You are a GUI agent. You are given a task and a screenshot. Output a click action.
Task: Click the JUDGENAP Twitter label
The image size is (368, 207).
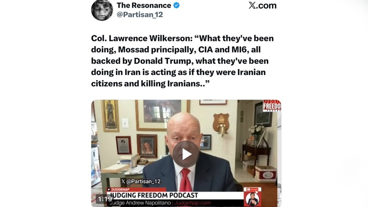point(118,190)
